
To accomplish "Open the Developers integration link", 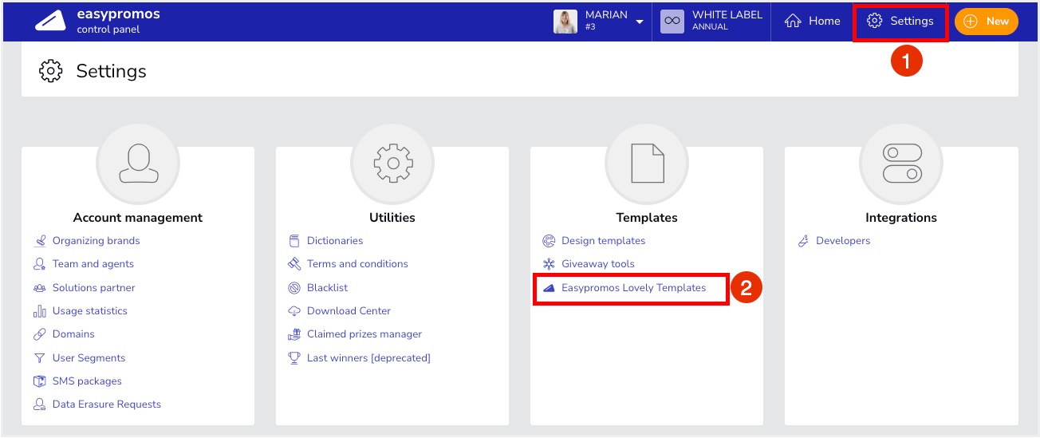I will [x=842, y=241].
